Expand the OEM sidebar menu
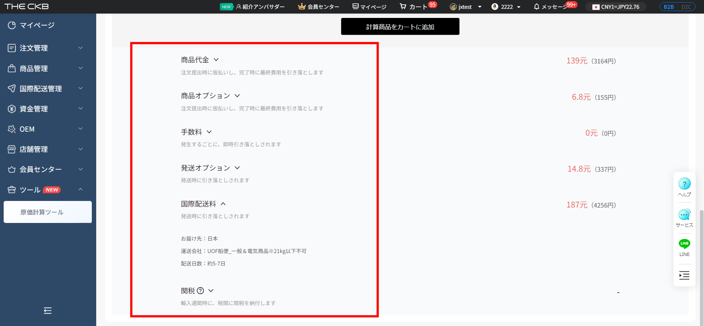 click(48, 129)
